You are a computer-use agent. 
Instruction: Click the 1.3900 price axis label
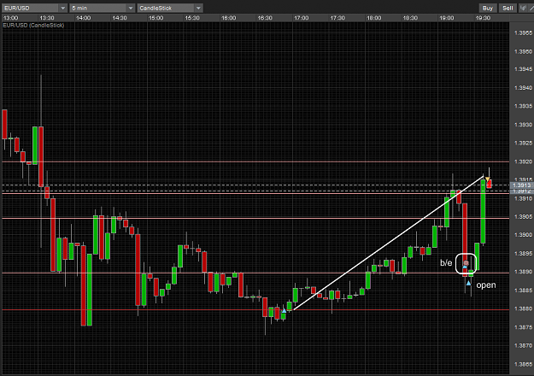pyautogui.click(x=523, y=235)
